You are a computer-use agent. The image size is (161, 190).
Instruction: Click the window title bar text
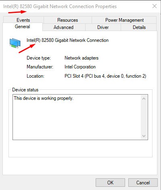[x=60, y=6]
